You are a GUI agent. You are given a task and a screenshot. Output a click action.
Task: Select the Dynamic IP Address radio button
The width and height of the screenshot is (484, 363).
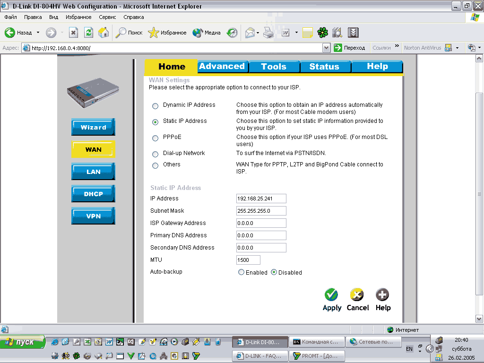pos(155,106)
